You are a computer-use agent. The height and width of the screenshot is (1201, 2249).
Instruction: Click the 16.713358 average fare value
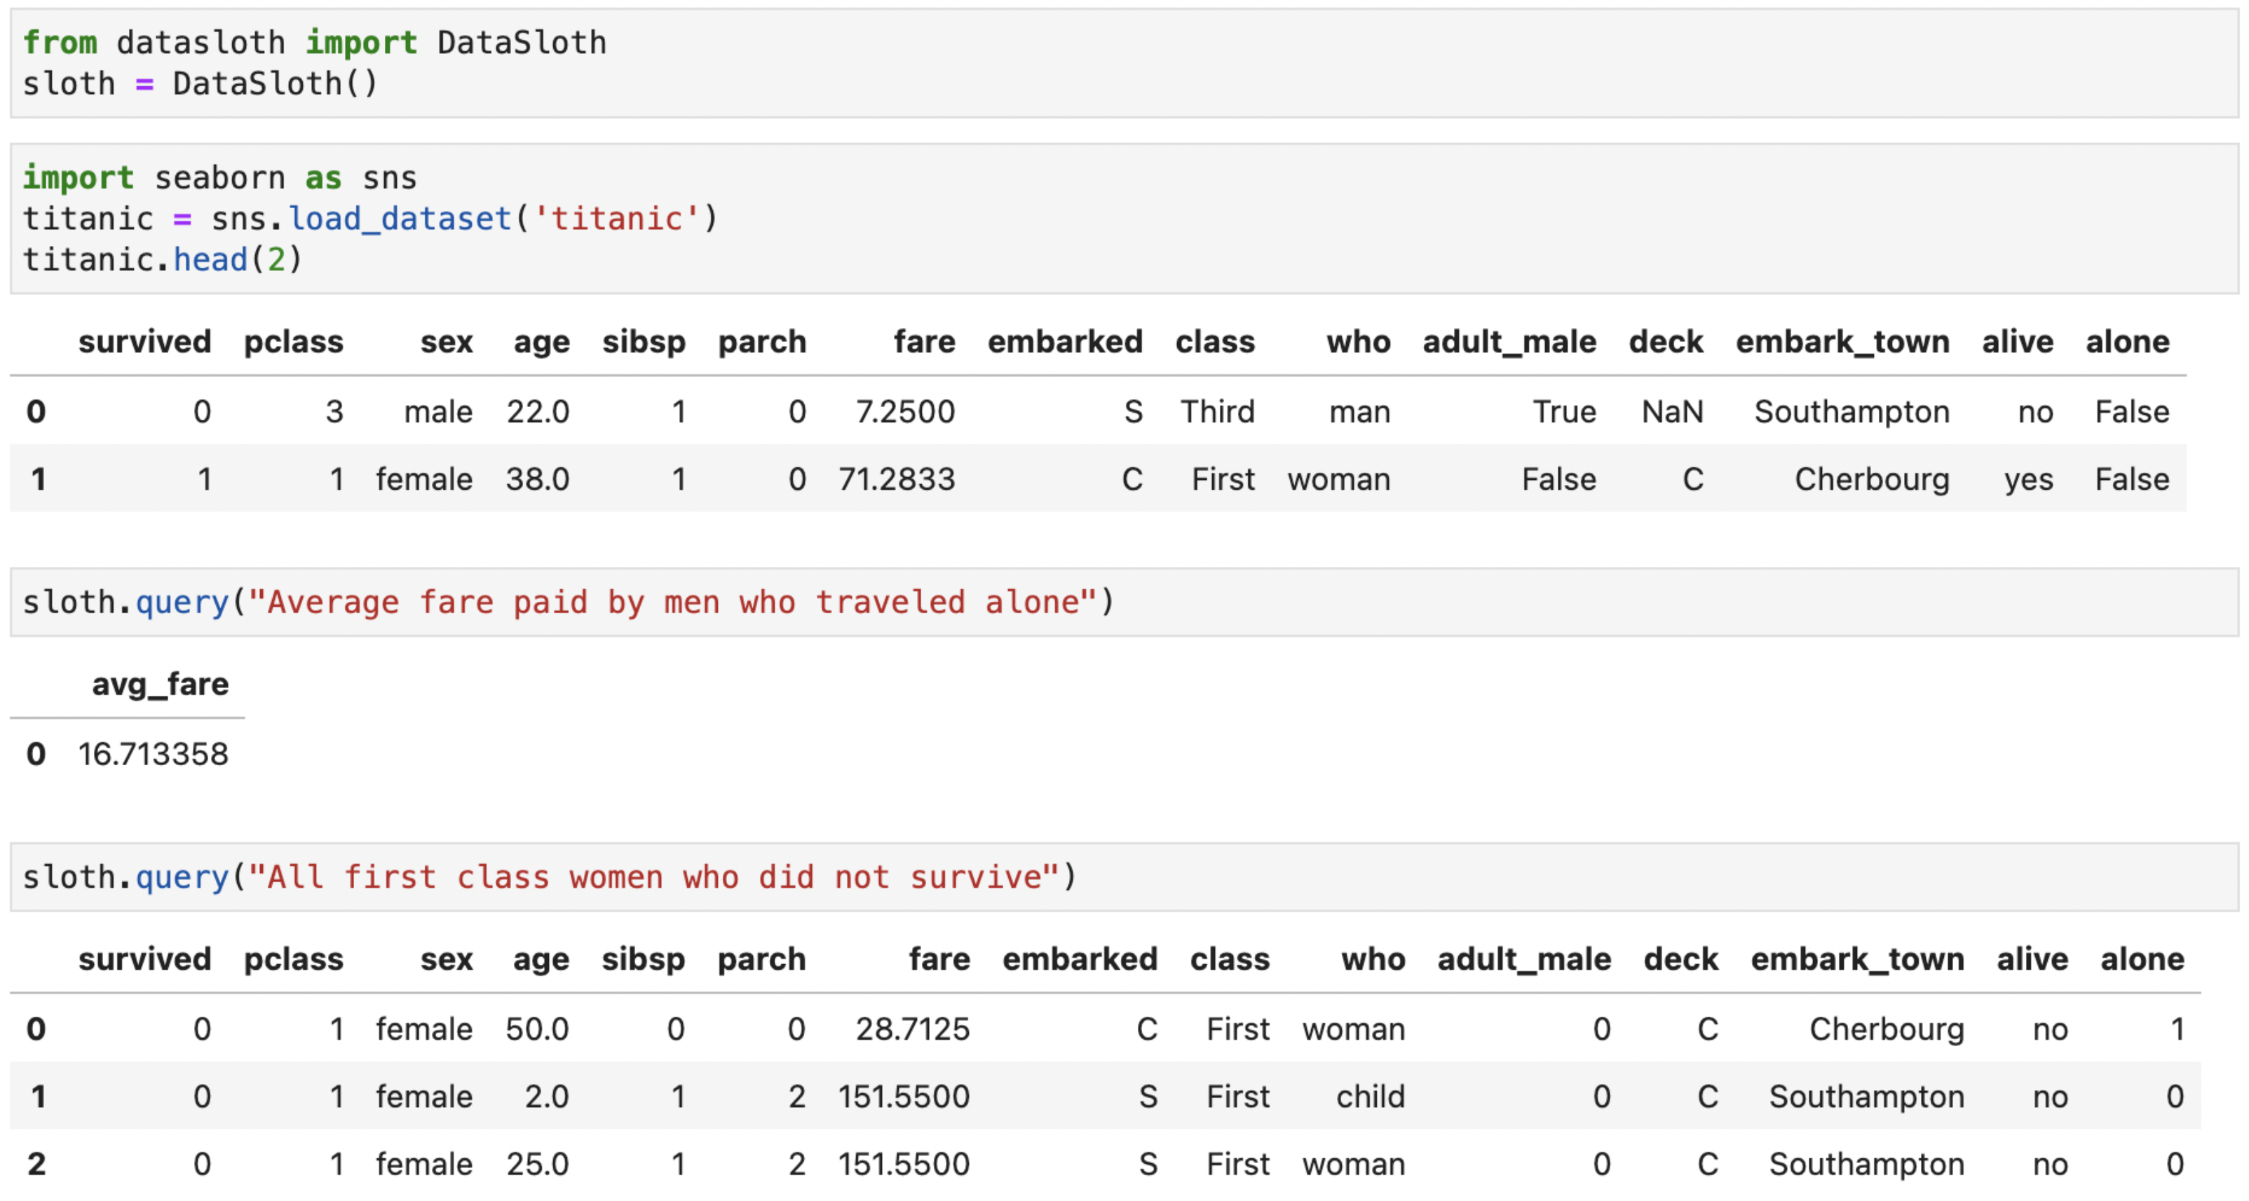[x=153, y=754]
